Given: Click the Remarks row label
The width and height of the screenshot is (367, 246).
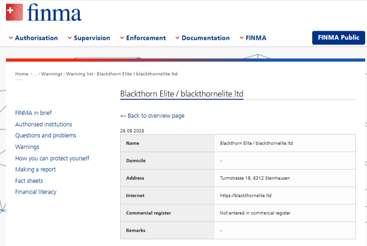Looking at the screenshot, I should 135,230.
